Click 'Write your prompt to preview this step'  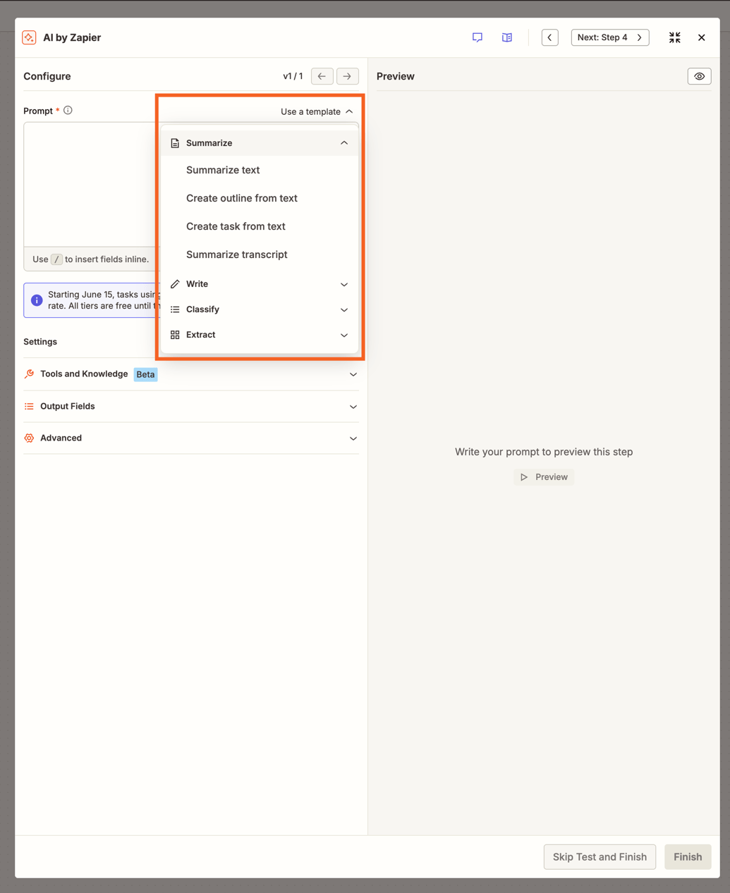(x=544, y=452)
